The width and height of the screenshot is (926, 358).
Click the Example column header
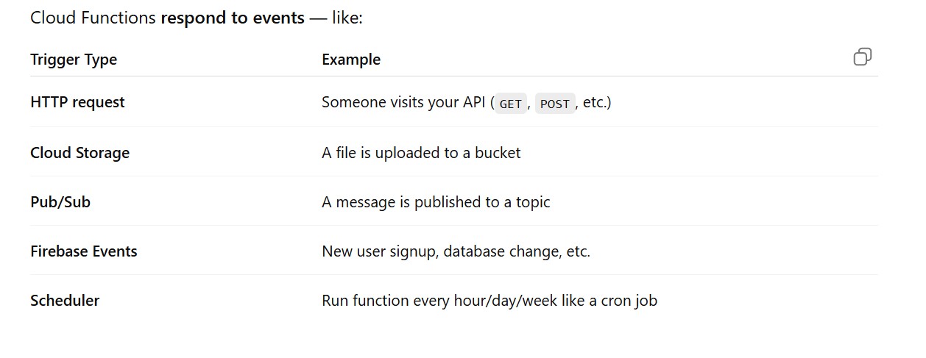click(x=351, y=60)
